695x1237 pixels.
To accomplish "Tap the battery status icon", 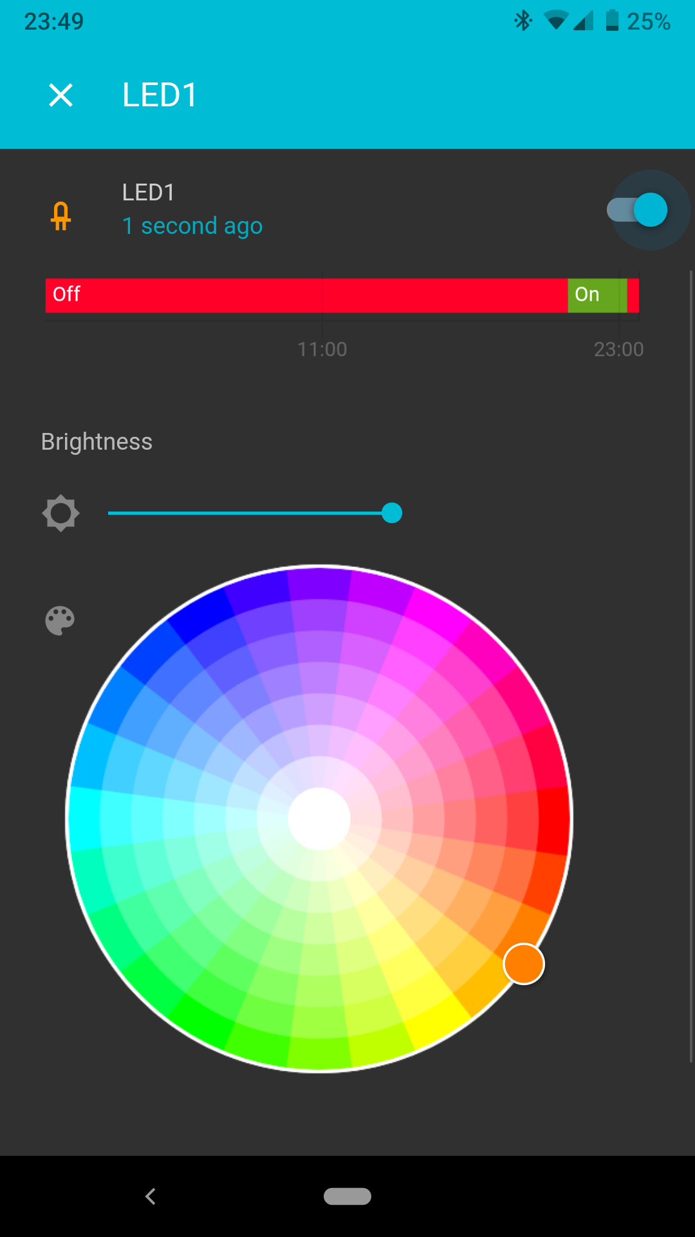I will point(612,21).
